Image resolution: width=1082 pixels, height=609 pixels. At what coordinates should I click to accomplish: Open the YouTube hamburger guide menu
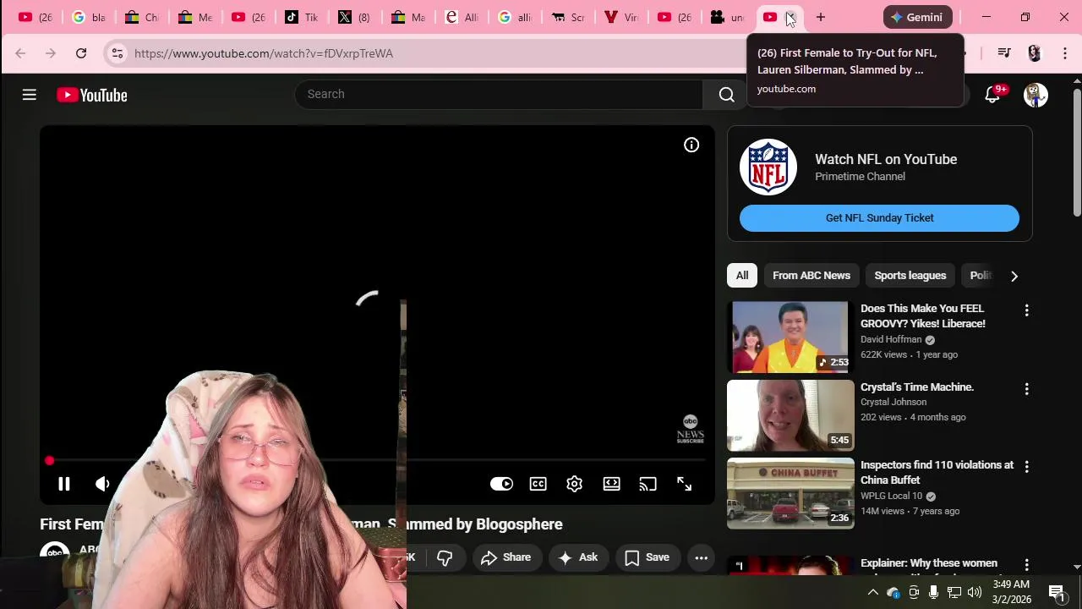30,95
